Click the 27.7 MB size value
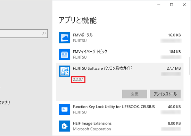Screen dimensions: 191x136 click(174, 68)
